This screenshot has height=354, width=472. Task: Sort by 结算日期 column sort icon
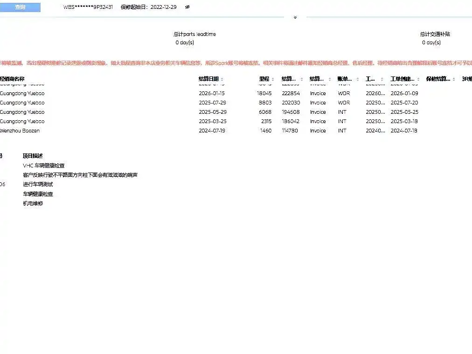click(x=222, y=79)
